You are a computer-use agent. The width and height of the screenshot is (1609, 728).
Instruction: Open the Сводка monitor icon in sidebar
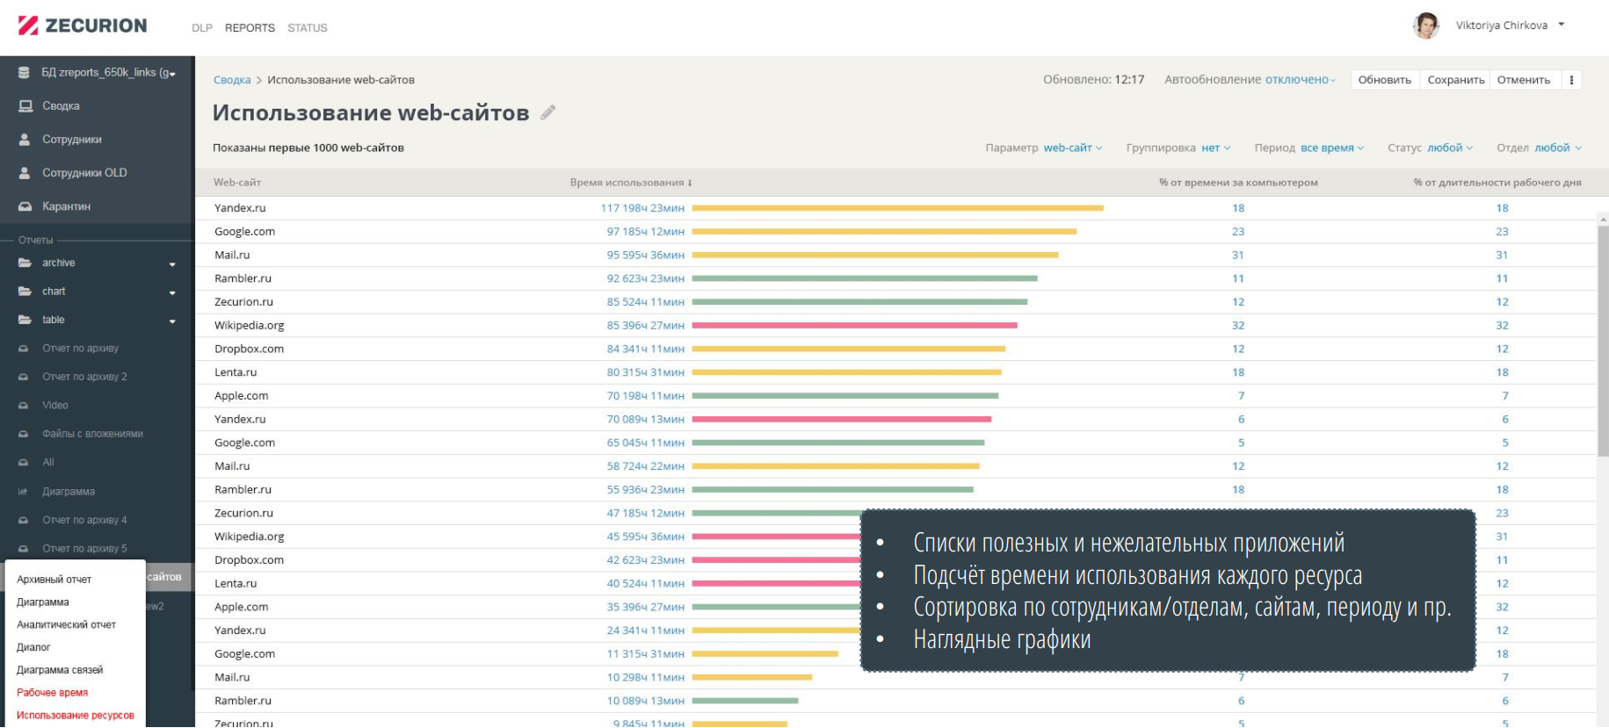[25, 106]
